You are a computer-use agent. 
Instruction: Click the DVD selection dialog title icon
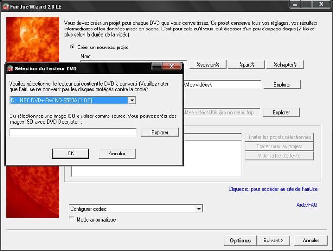coord(10,68)
